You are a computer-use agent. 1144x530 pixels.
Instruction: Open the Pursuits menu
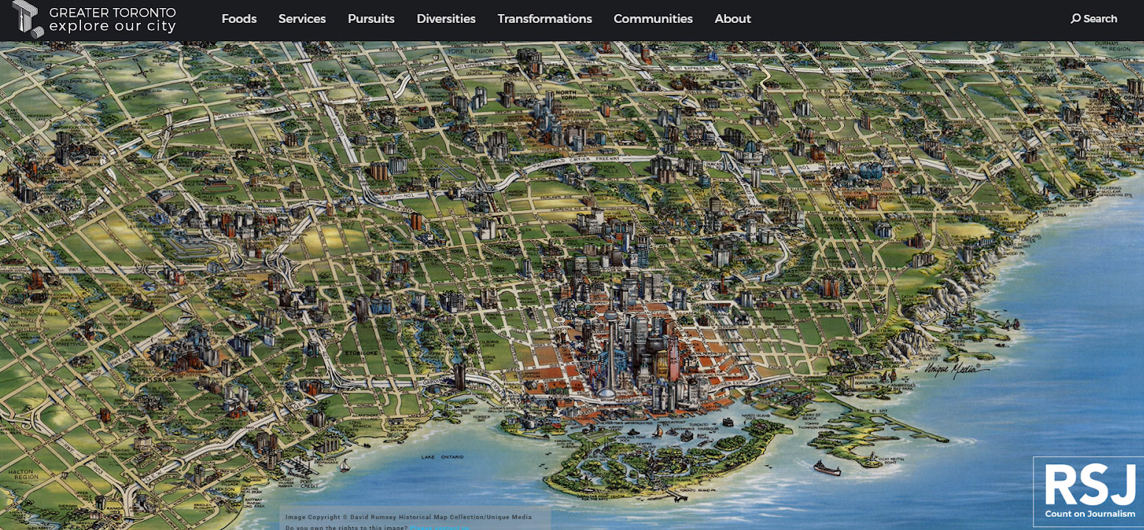click(371, 18)
